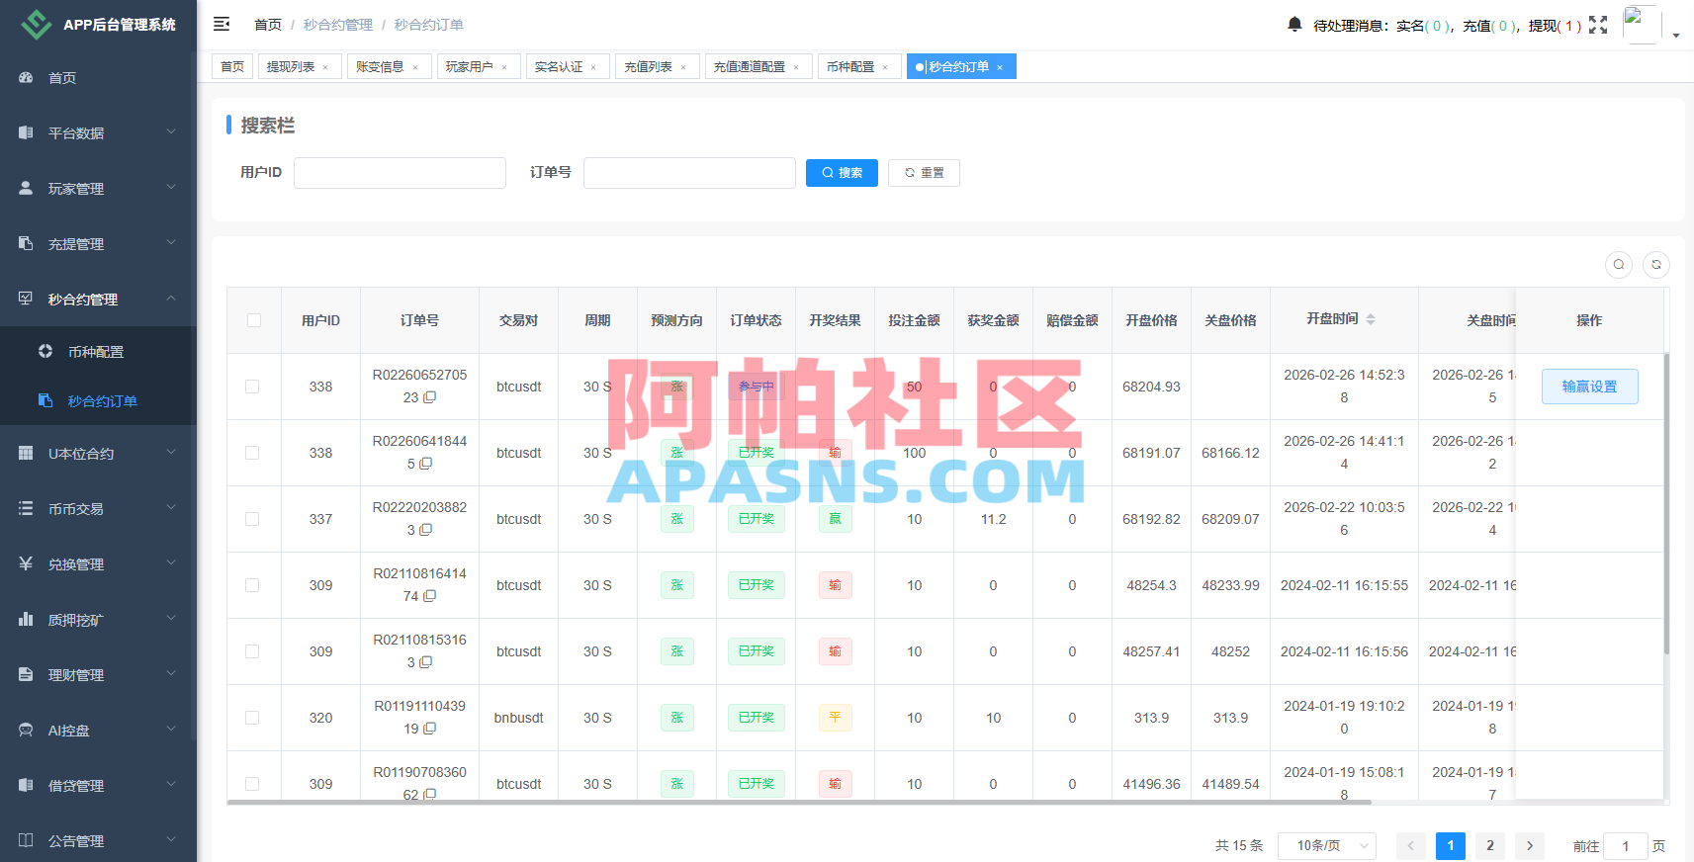
Task: Check row with order R0226065270523
Action: point(252,387)
